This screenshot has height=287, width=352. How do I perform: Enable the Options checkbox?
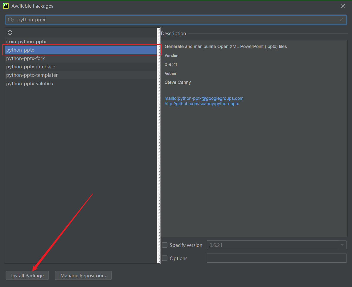click(165, 258)
